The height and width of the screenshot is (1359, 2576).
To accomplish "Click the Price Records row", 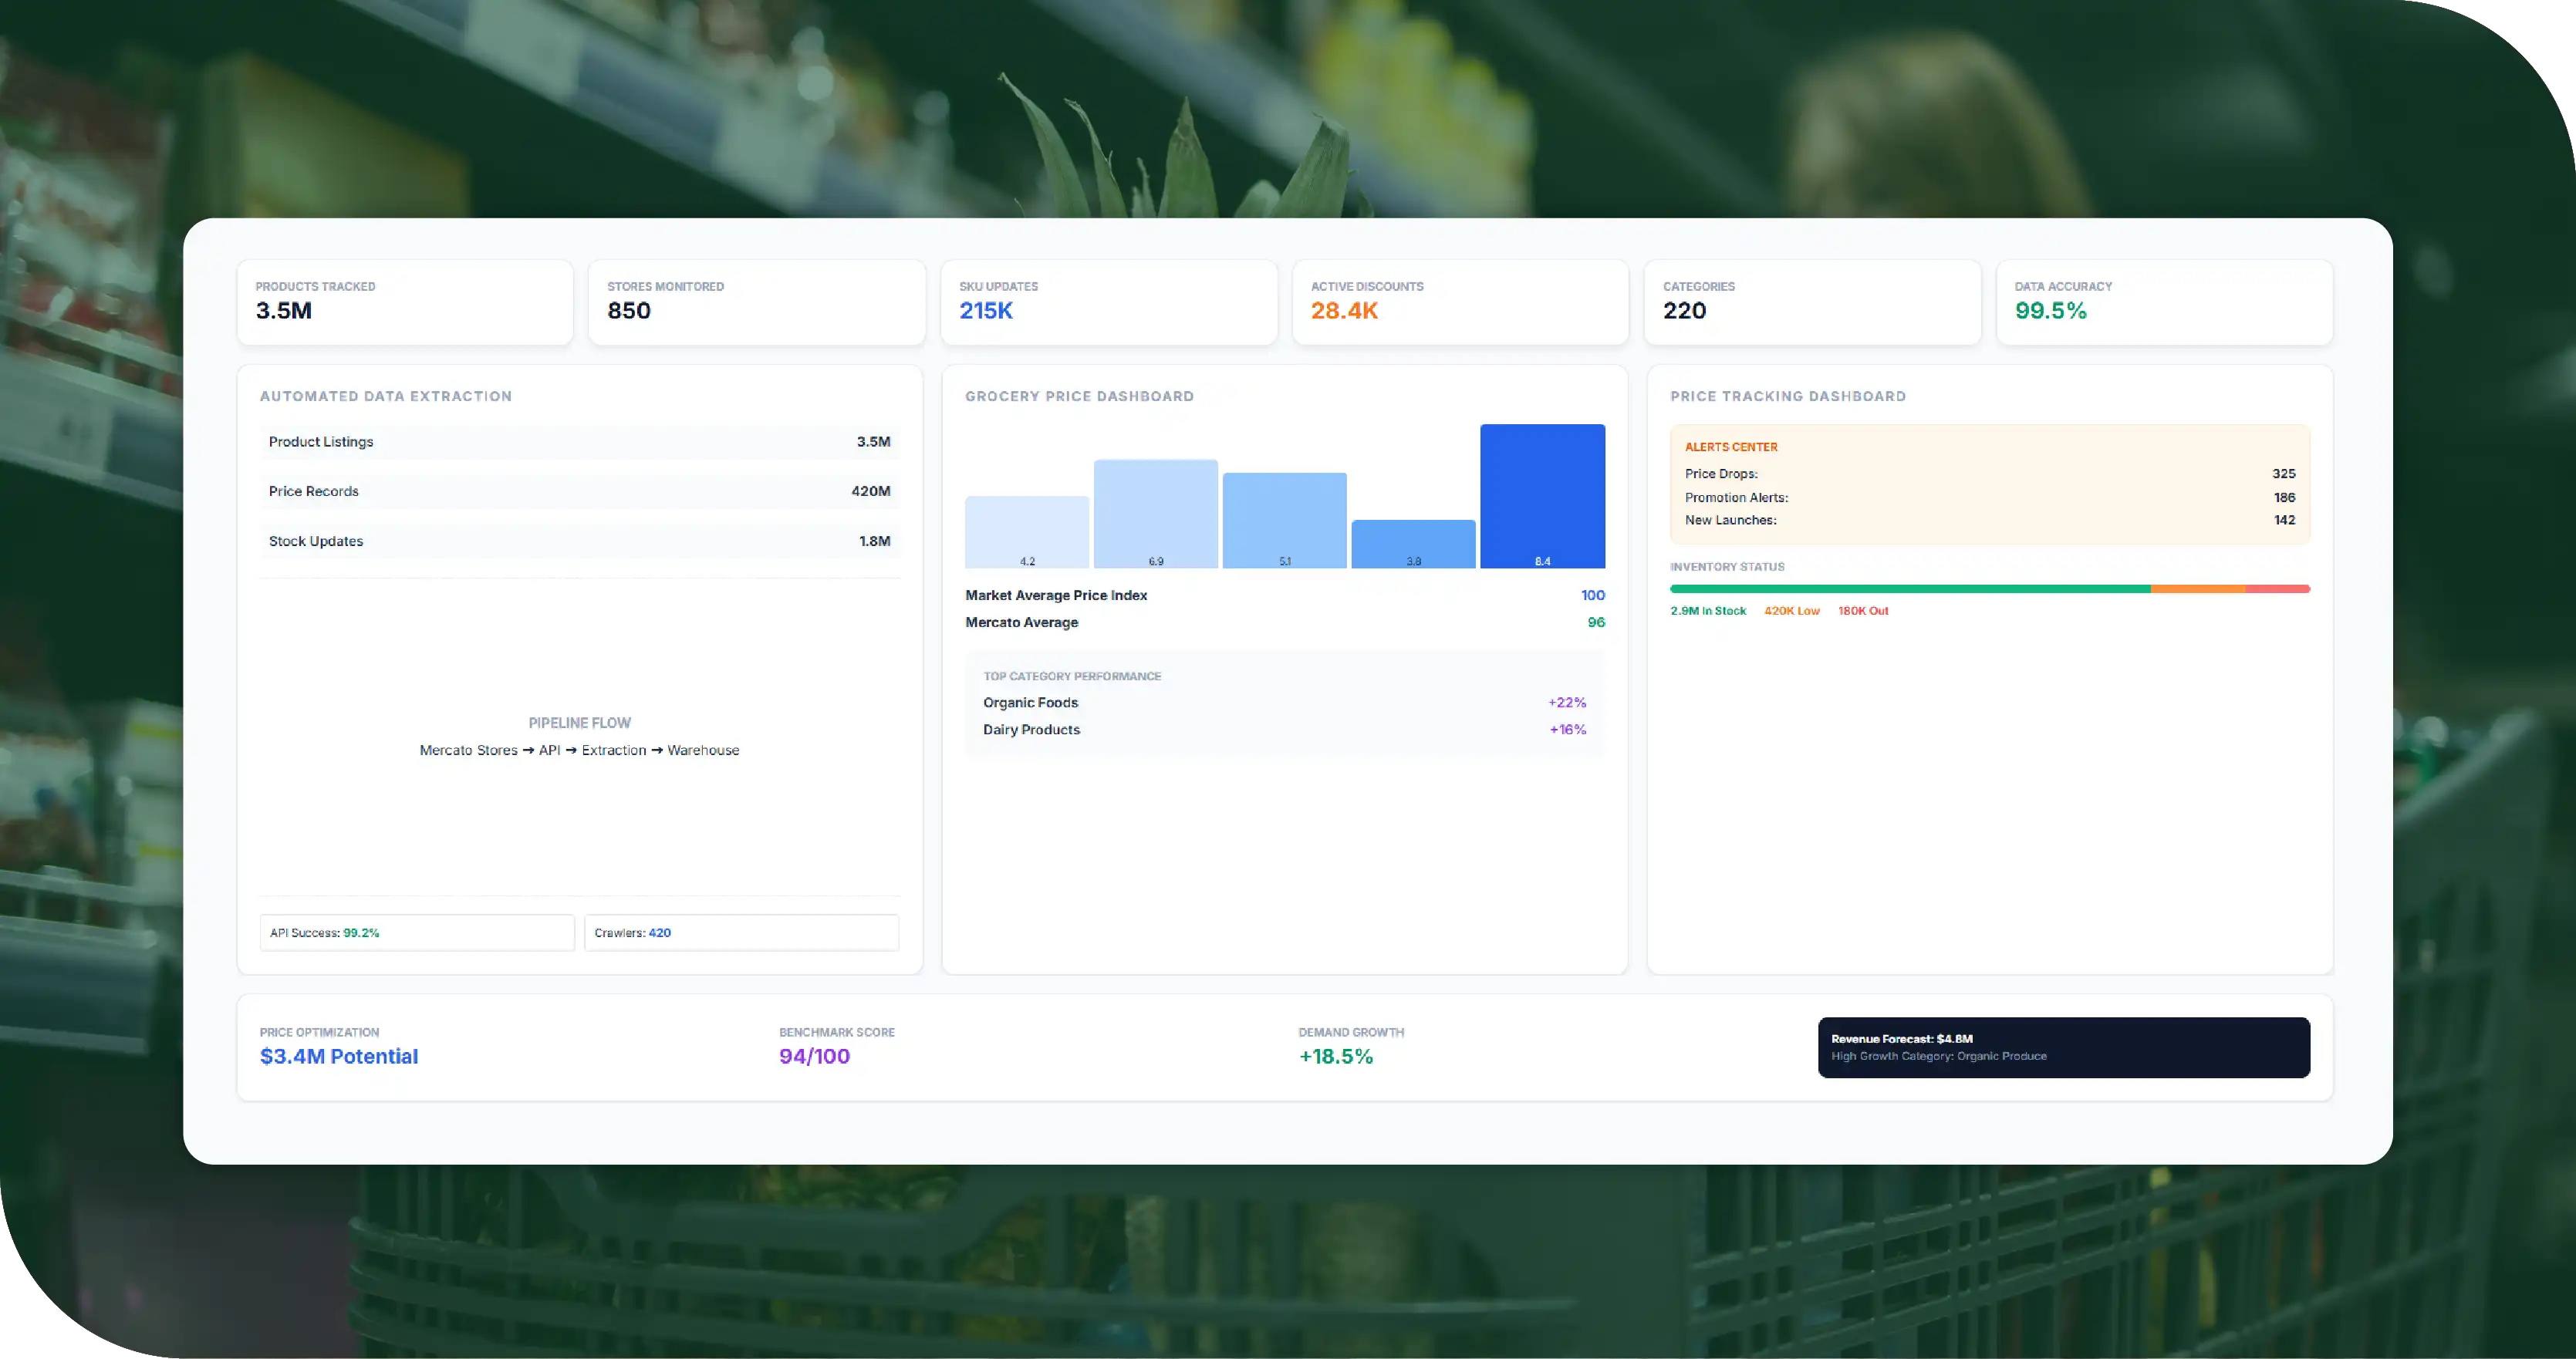I will pos(580,491).
